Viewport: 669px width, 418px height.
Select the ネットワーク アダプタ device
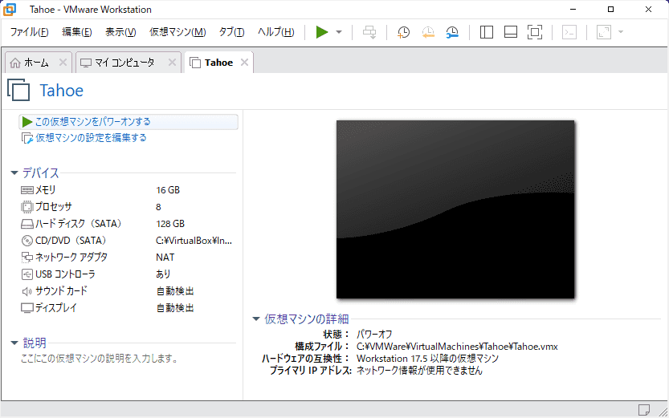pos(71,258)
